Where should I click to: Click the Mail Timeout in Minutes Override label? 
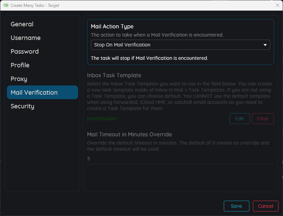pos(130,134)
